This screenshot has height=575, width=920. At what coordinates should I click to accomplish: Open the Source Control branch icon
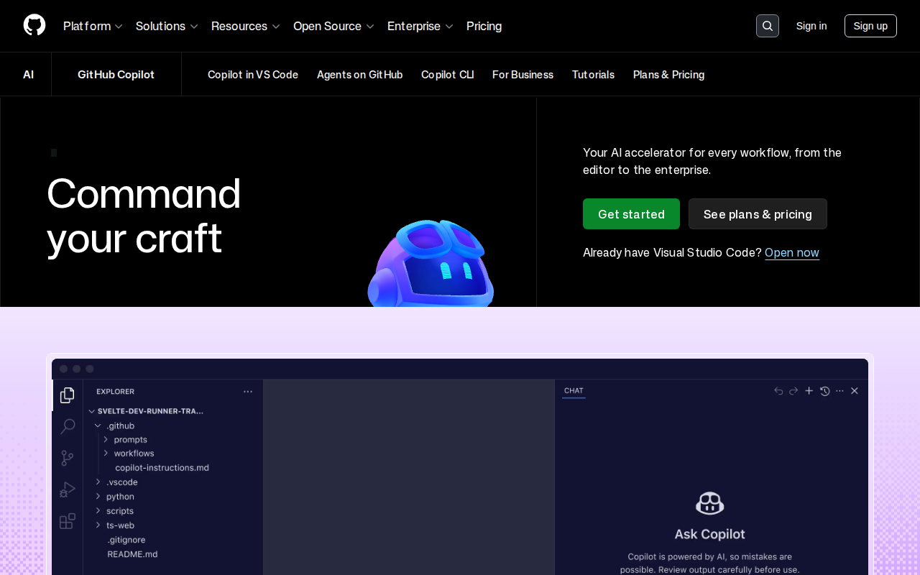pyautogui.click(x=68, y=458)
